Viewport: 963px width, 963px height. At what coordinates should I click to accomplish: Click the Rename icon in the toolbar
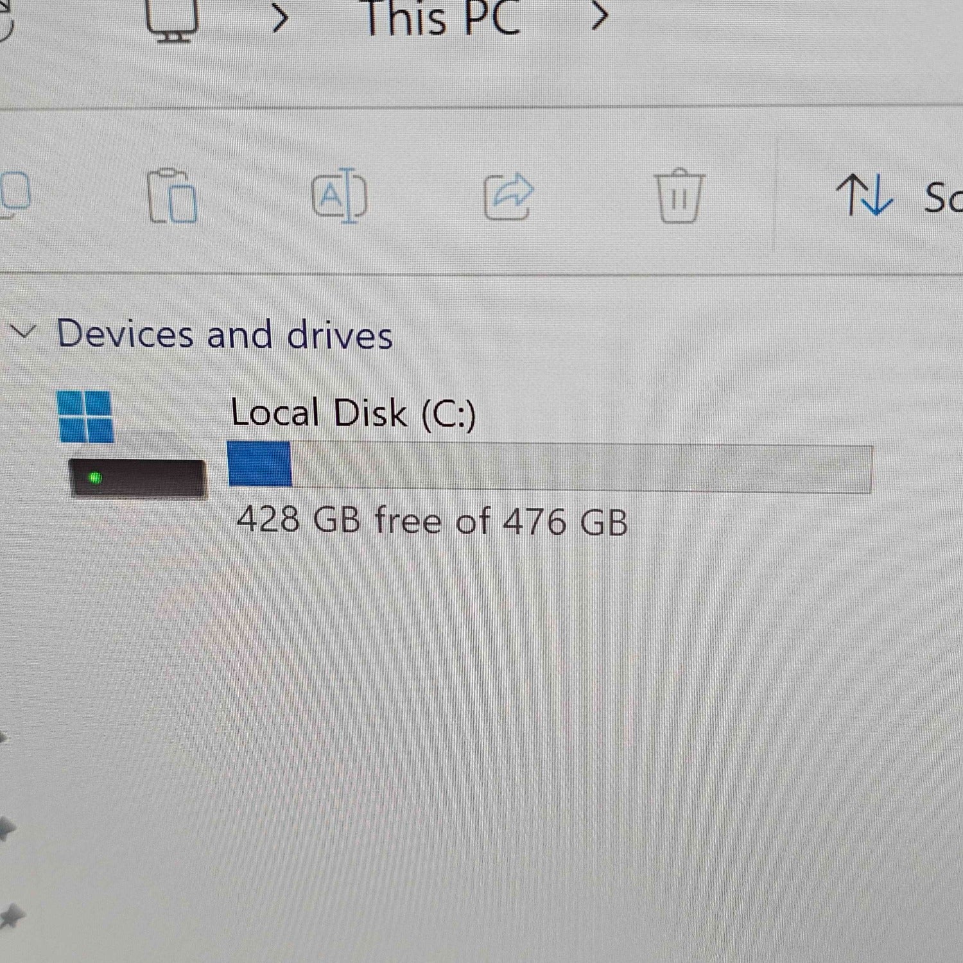click(340, 195)
